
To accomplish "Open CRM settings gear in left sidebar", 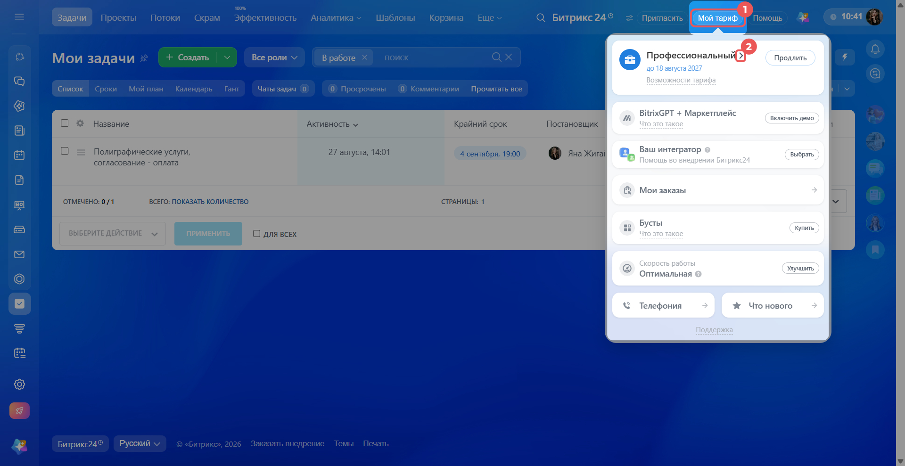I will coord(19,384).
